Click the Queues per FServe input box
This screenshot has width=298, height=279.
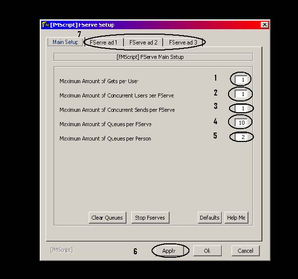(241, 122)
